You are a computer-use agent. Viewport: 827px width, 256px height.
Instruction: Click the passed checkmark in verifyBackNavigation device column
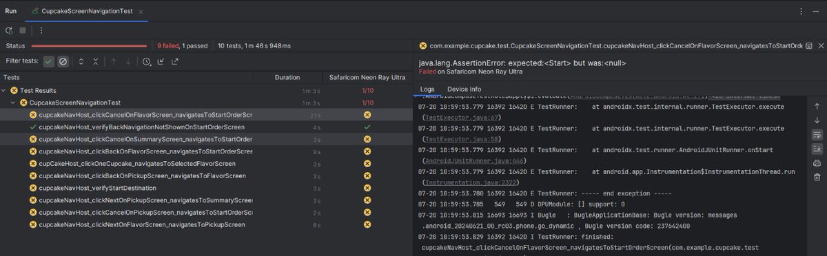367,127
